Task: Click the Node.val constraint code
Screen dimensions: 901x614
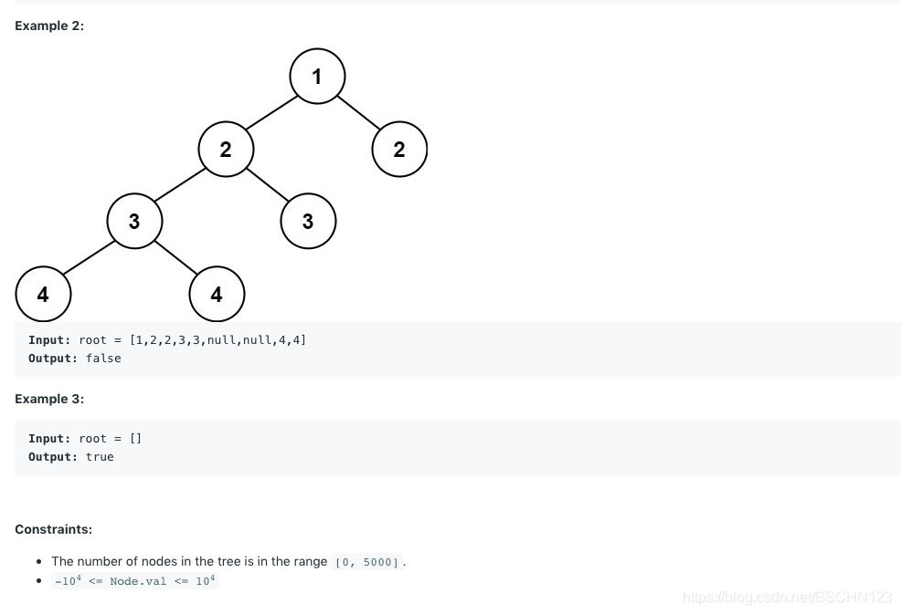Action: [x=135, y=581]
